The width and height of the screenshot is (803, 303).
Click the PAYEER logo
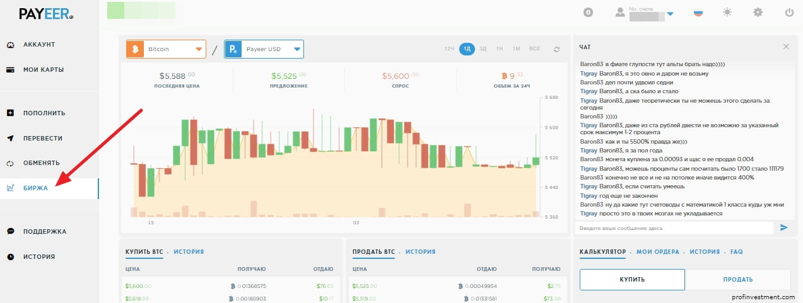(46, 14)
